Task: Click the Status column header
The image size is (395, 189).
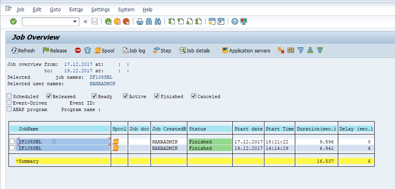Action: 210,129
